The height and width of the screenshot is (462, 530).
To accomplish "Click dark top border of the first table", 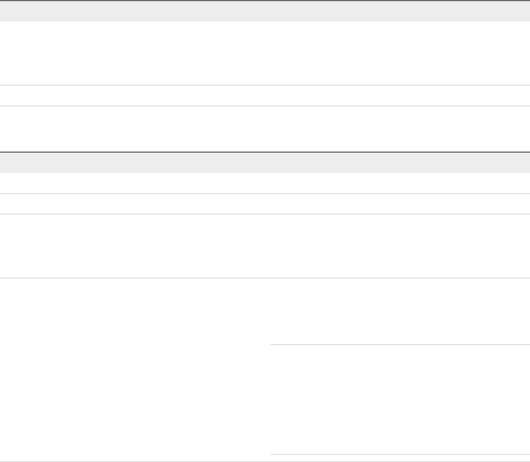I will (265, 1).
